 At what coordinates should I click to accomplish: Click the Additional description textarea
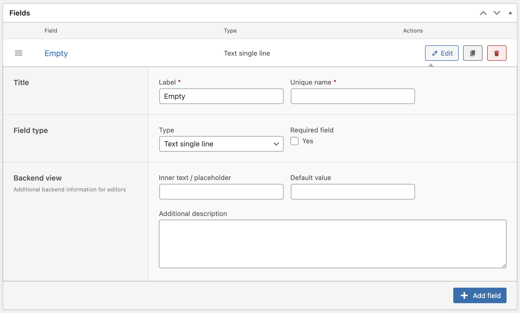332,243
